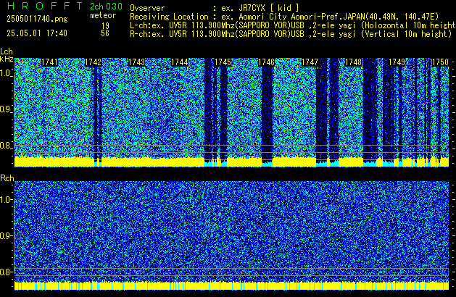The height and width of the screenshot is (297, 456).
Task: Click the R-ch receiver description line
Action: pyautogui.click(x=291, y=34)
